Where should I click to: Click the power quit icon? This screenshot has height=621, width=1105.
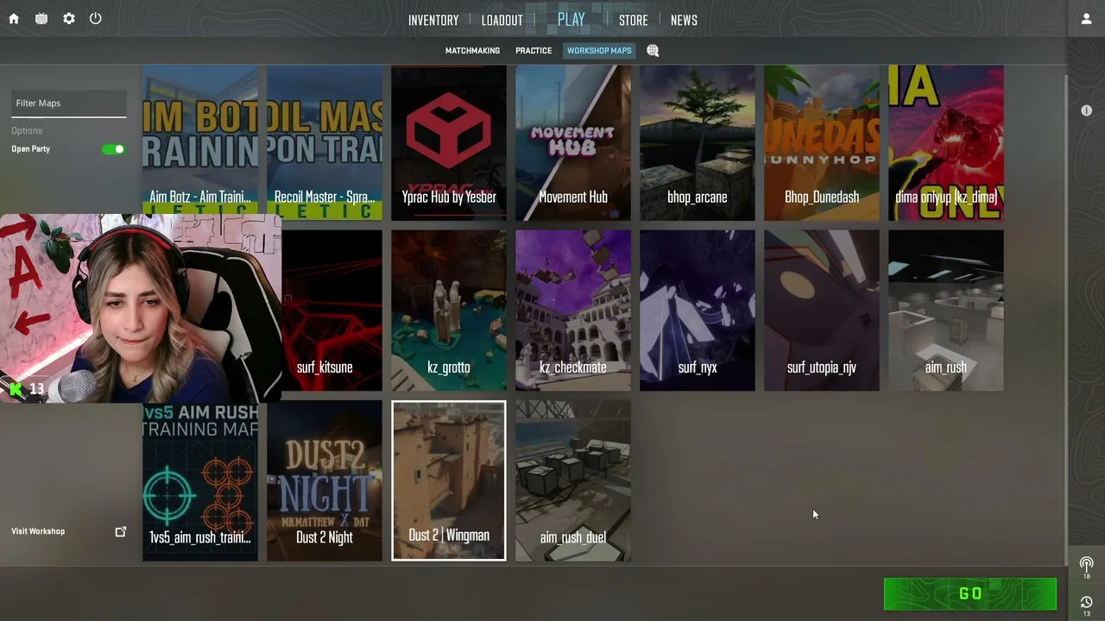tap(96, 18)
